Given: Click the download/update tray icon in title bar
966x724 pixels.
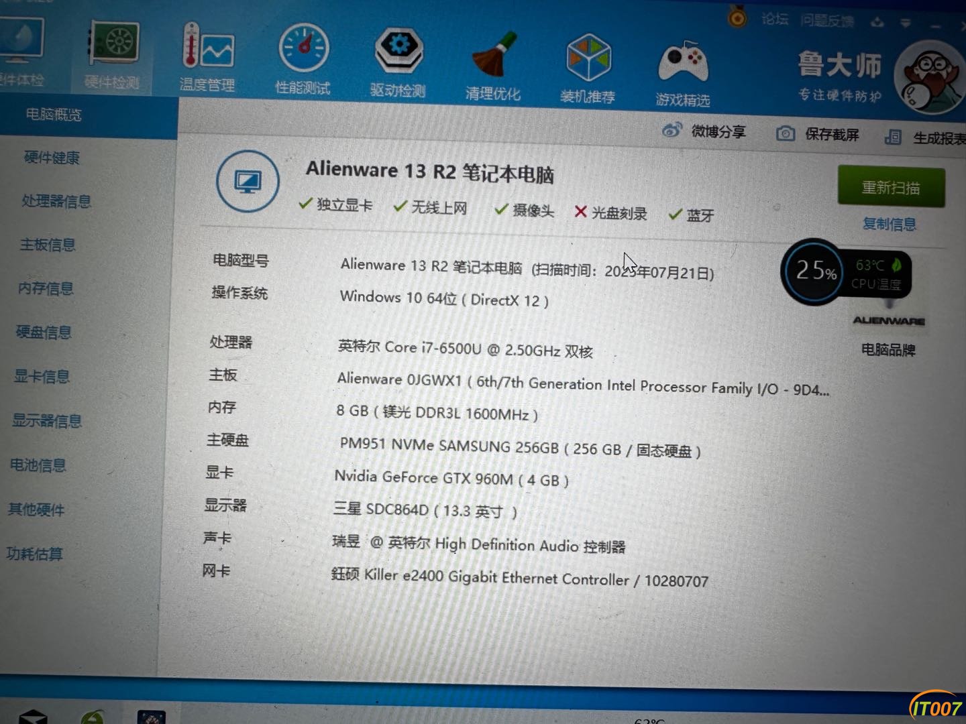Looking at the screenshot, I should pyautogui.click(x=877, y=22).
